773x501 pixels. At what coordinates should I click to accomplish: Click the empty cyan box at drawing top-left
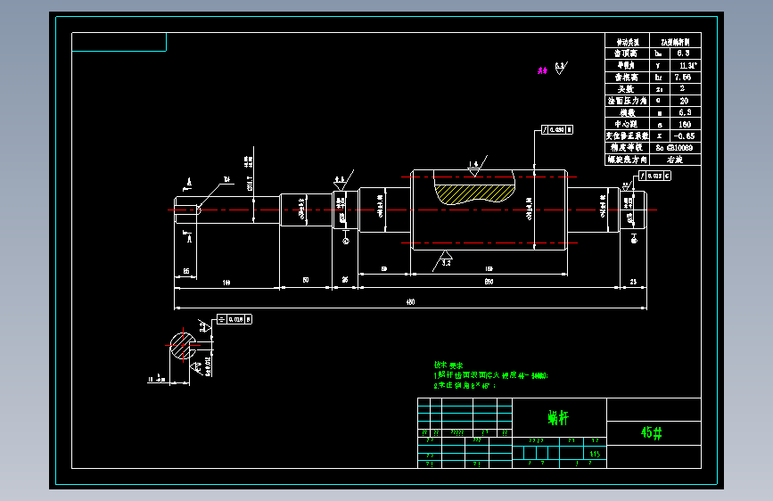tap(119, 42)
